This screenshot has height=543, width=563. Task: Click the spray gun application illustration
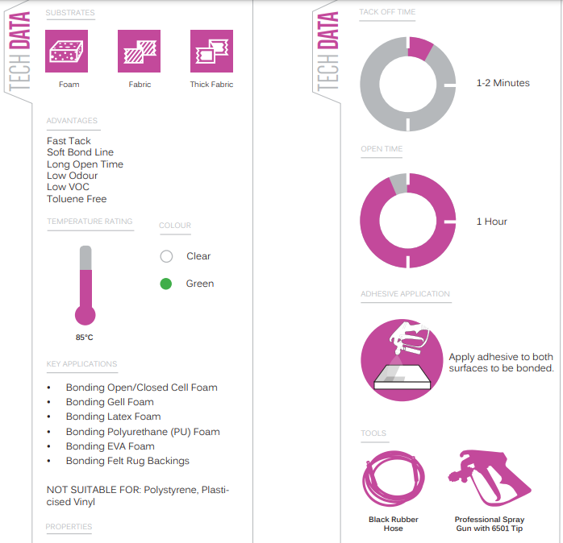click(402, 360)
